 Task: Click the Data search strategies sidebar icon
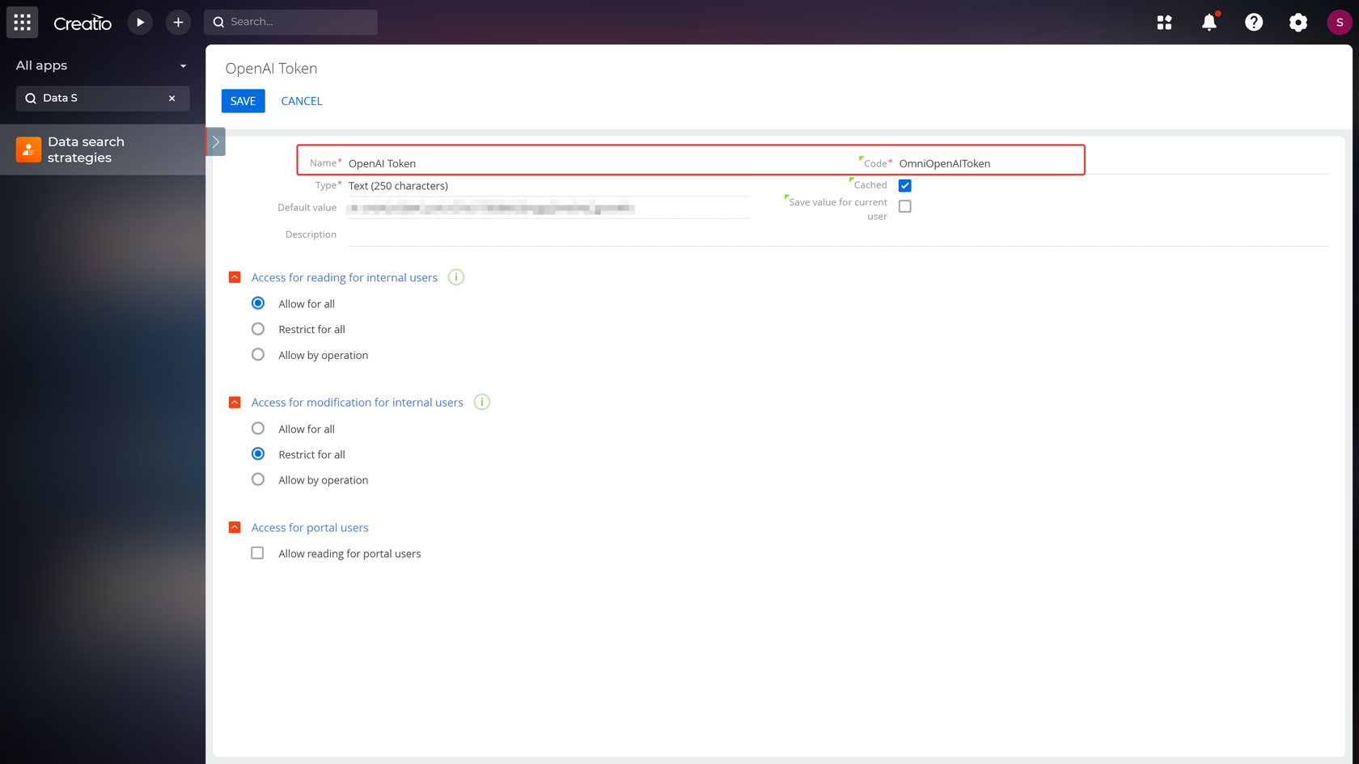28,149
